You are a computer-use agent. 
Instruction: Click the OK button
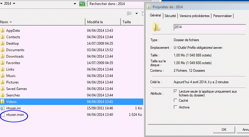[x=224, y=130]
